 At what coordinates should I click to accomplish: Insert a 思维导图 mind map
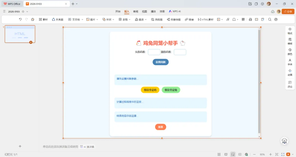pyautogui.click(x=174, y=19)
